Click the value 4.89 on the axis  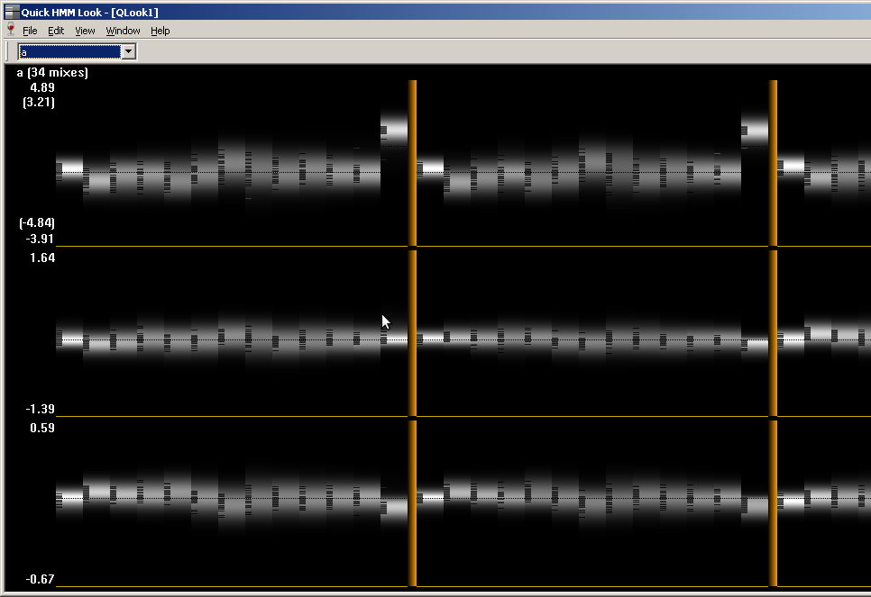[42, 87]
